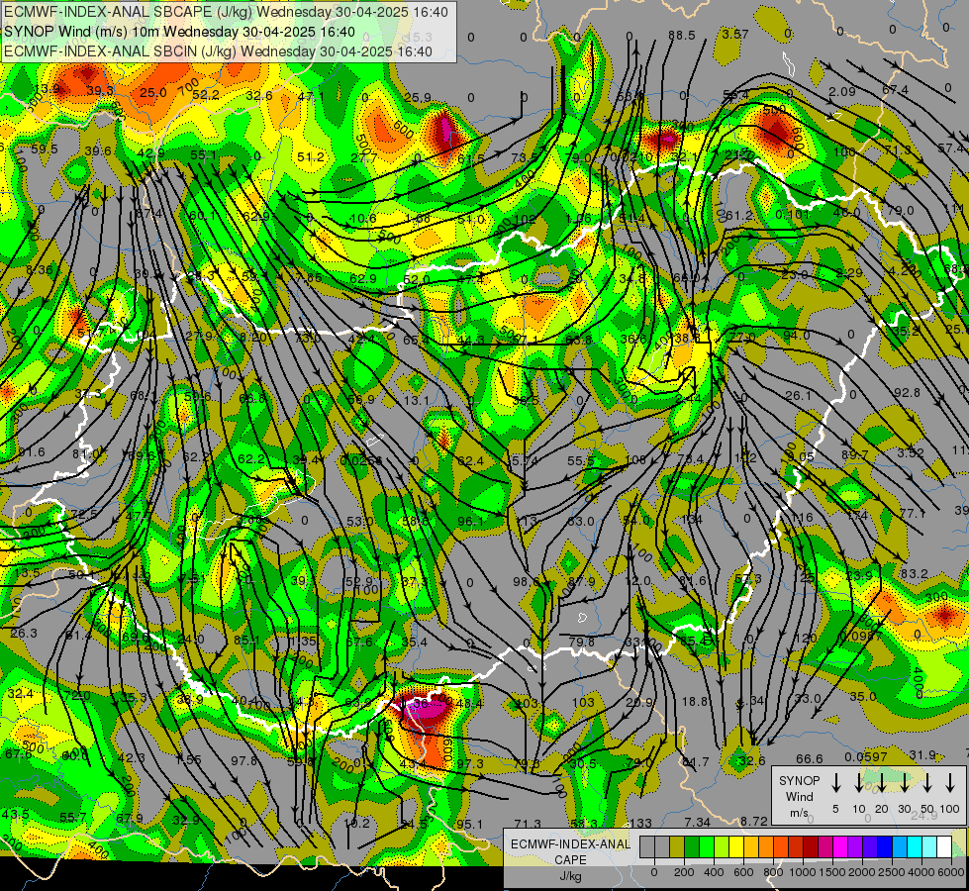Pick the dark green CAPE legend swatch
969x891 pixels.
pyautogui.click(x=692, y=846)
